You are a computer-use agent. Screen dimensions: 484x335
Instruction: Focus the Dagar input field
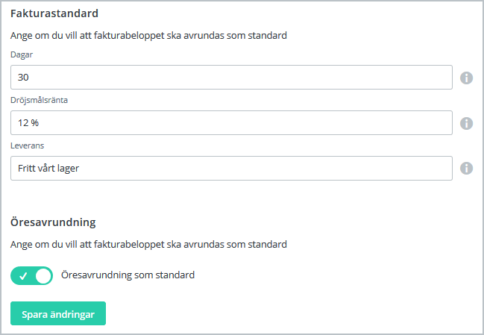pos(231,78)
